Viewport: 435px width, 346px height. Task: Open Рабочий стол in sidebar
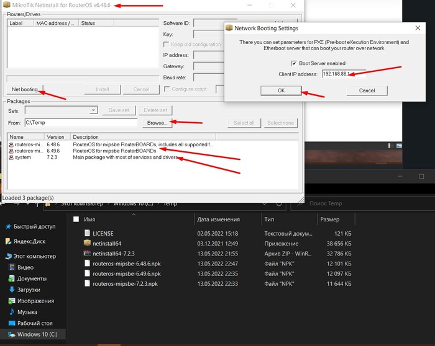click(x=35, y=323)
